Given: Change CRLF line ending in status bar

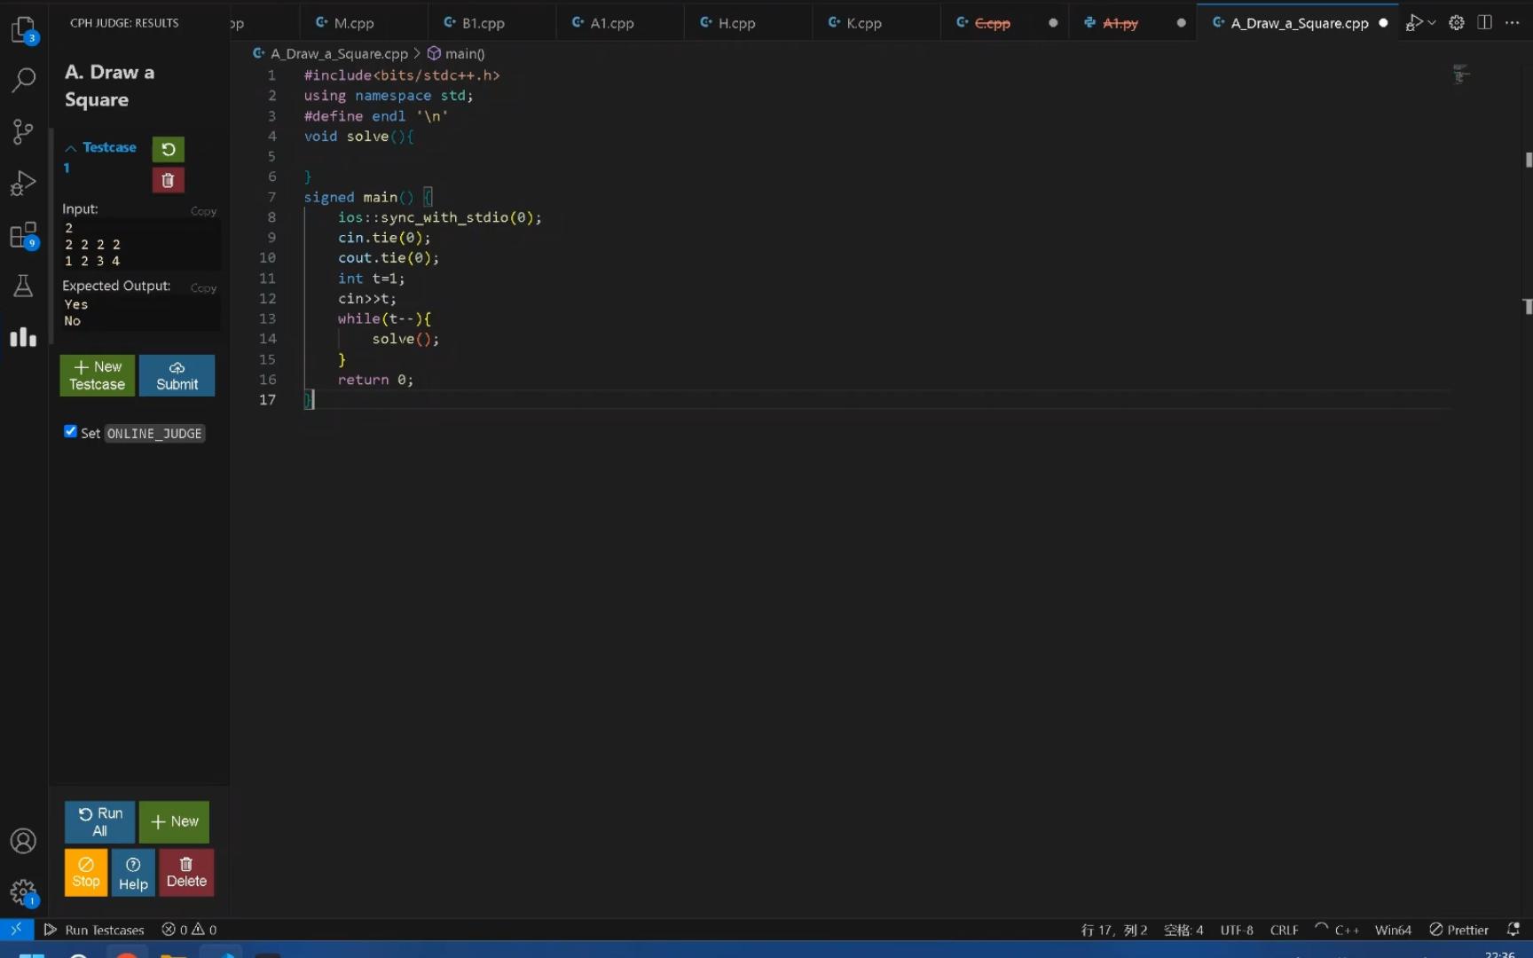Looking at the screenshot, I should [1284, 930].
